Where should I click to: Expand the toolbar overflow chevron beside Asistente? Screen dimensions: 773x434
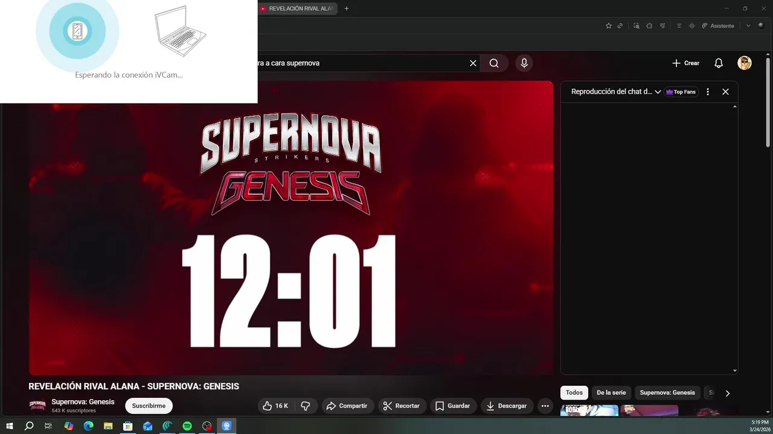(748, 26)
